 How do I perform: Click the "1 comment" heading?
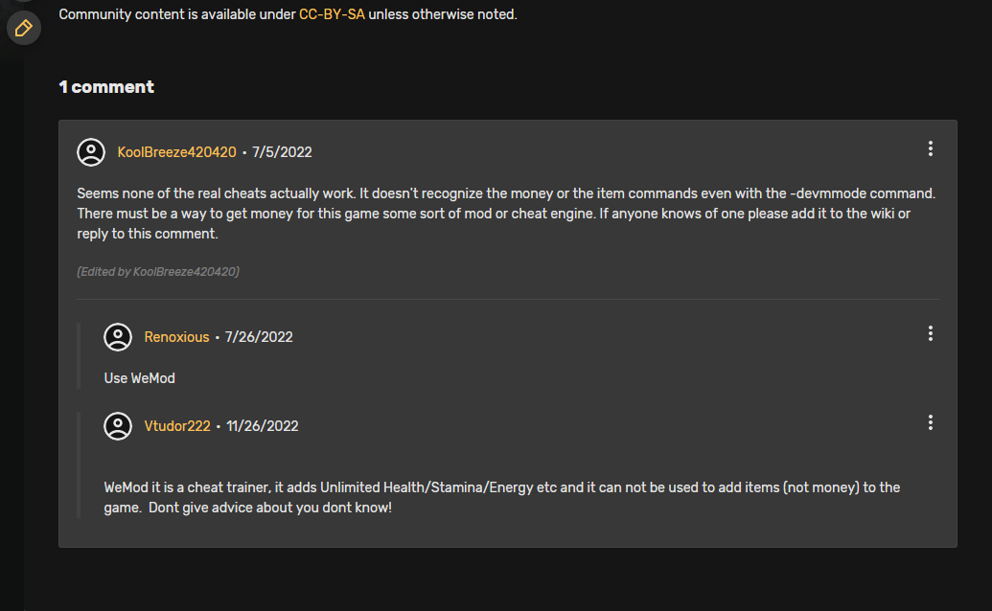(x=106, y=87)
